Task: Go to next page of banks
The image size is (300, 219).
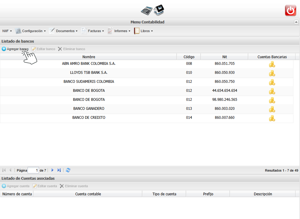Action: (x=52, y=170)
